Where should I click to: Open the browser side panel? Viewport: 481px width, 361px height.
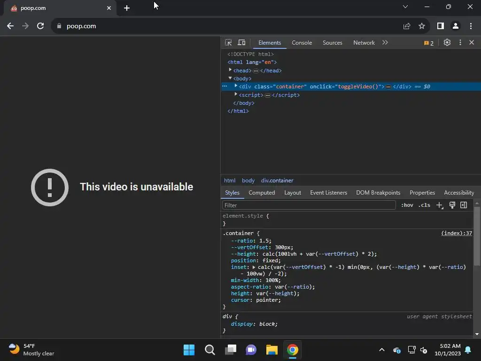pos(441,26)
